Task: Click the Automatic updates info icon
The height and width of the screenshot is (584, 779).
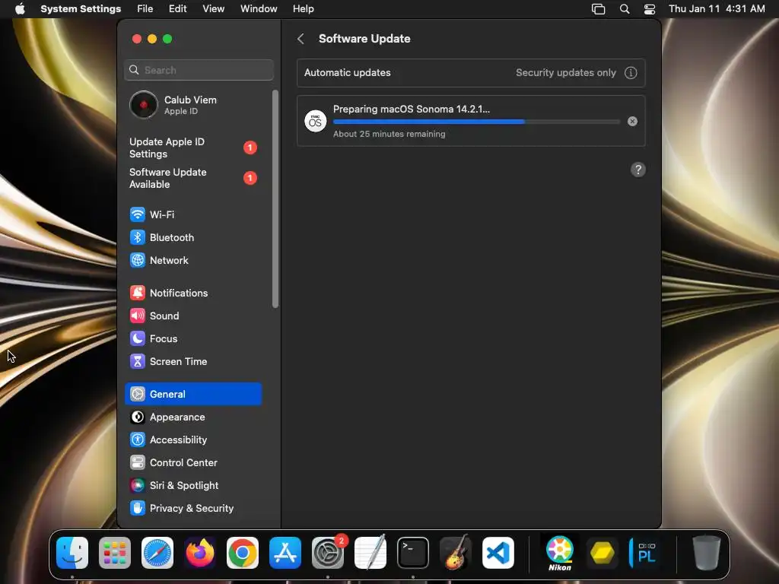Action: pos(631,72)
